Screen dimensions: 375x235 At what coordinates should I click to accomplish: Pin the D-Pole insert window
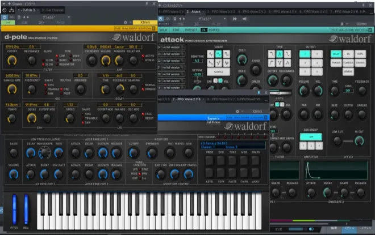coord(147,3)
